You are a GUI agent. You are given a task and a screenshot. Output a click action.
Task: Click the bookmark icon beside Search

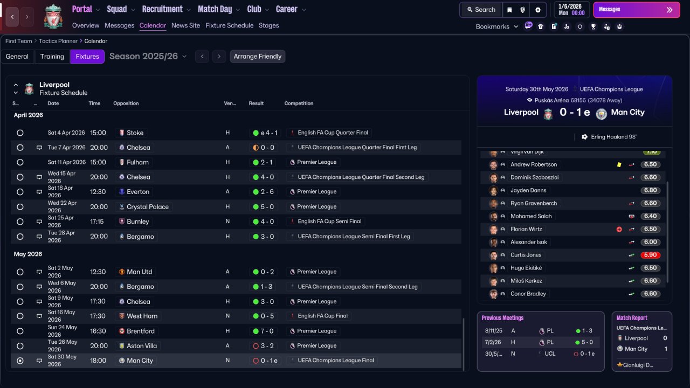(509, 10)
